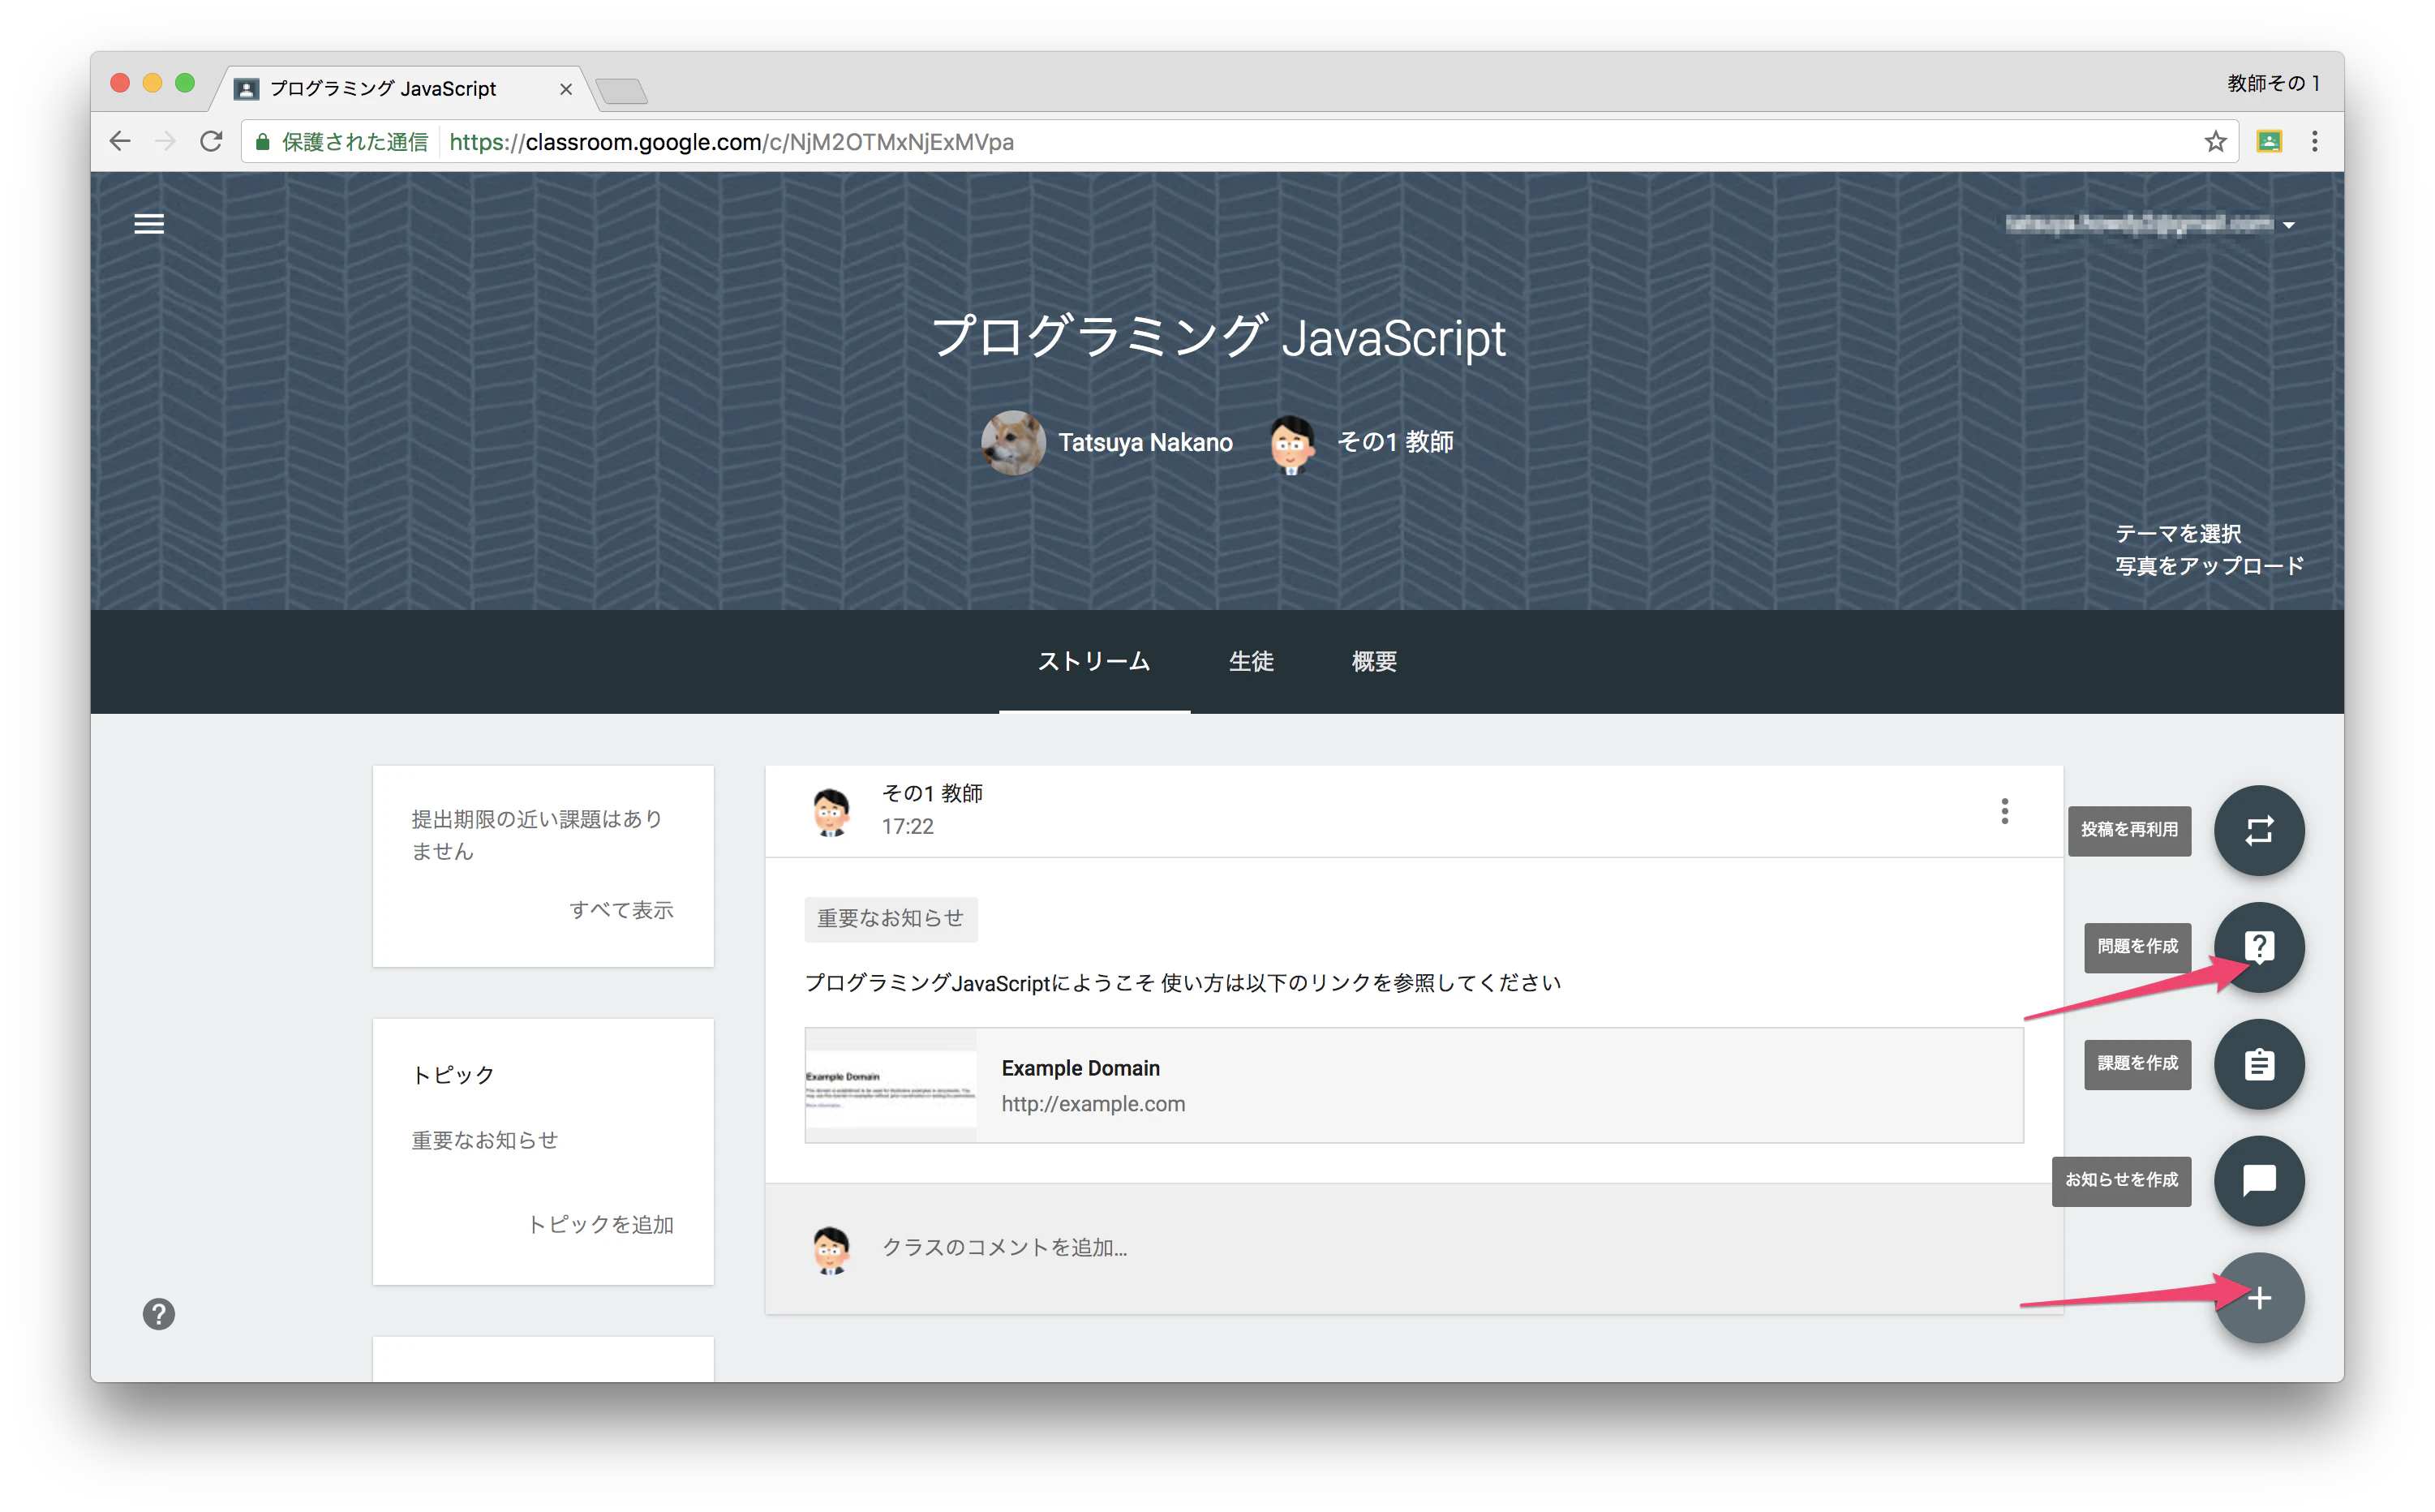
Task: Click the 問題を作成 label
Action: (x=2137, y=947)
